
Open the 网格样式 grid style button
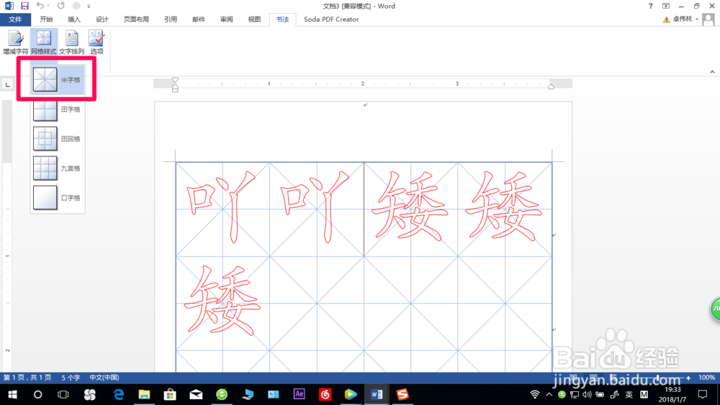(44, 43)
